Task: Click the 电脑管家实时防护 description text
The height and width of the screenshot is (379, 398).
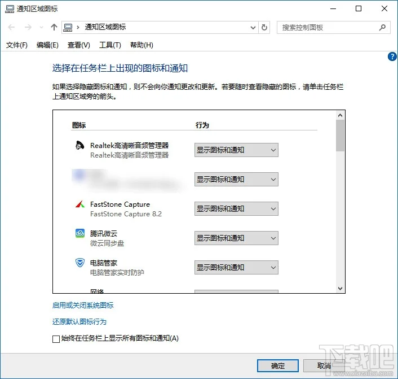Action: point(117,273)
